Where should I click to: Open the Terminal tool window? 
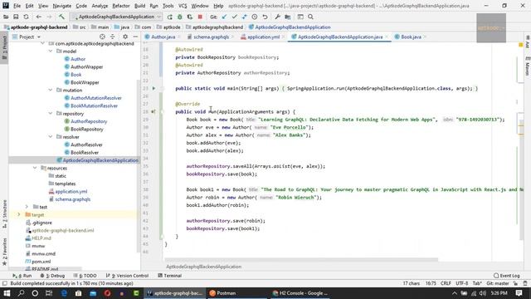[x=170, y=276]
